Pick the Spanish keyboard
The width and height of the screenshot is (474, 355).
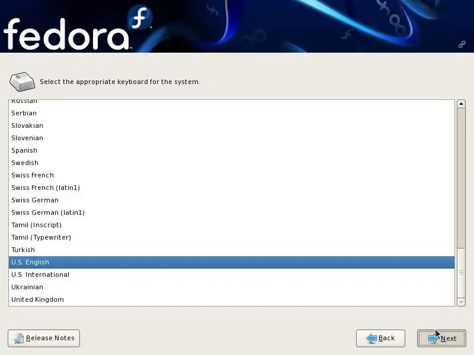pos(232,150)
